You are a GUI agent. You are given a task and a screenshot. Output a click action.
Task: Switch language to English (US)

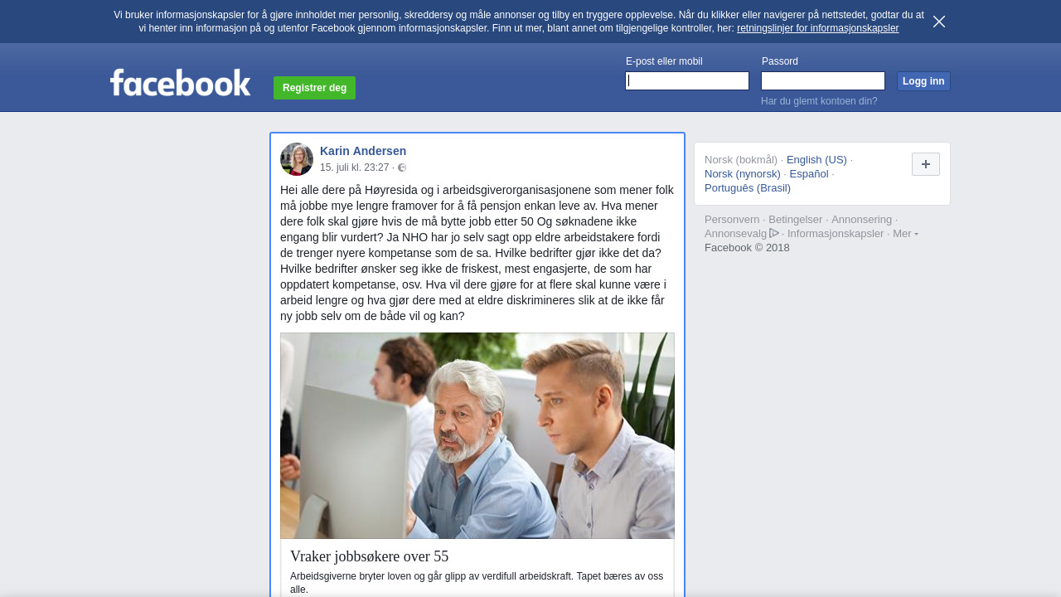point(816,159)
